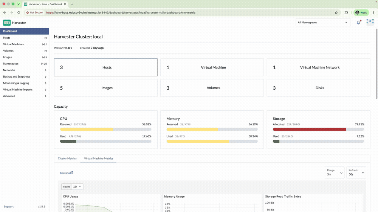The image size is (378, 212).
Task: Click the 79.91% storage allocated value
Action: [x=359, y=124]
